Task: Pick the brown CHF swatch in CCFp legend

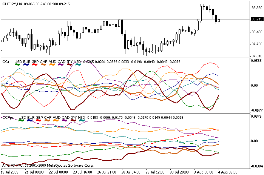Action: pyautogui.click(x=47, y=120)
